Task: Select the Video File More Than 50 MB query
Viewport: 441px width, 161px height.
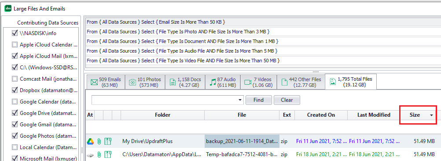Action: [263, 61]
